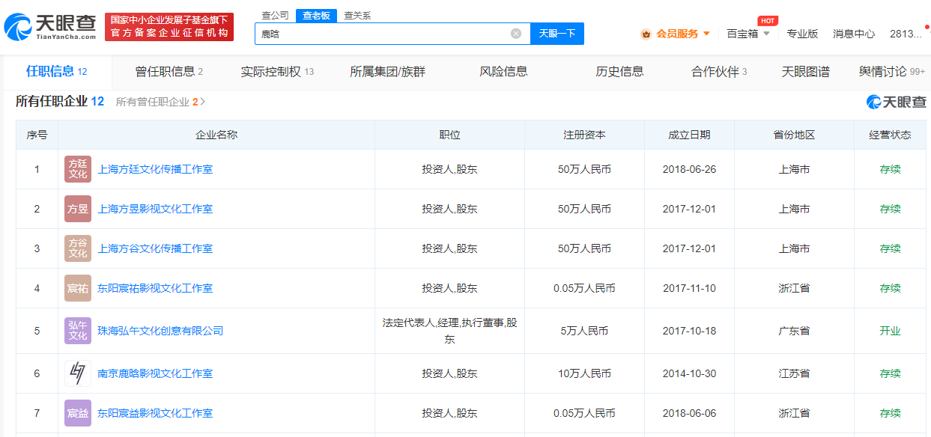Open 南京鹿晗影视文化工作室 company link
Screen dimensions: 931x437
pos(155,373)
